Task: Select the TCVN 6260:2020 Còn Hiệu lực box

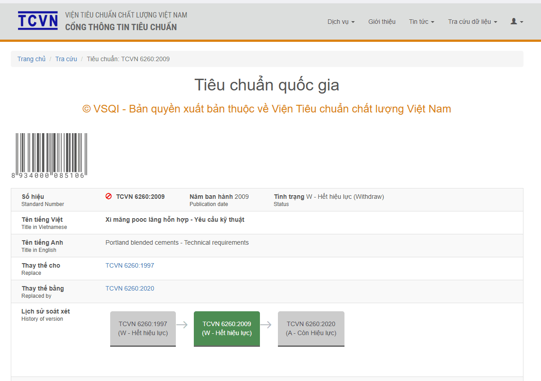Action: click(311, 329)
